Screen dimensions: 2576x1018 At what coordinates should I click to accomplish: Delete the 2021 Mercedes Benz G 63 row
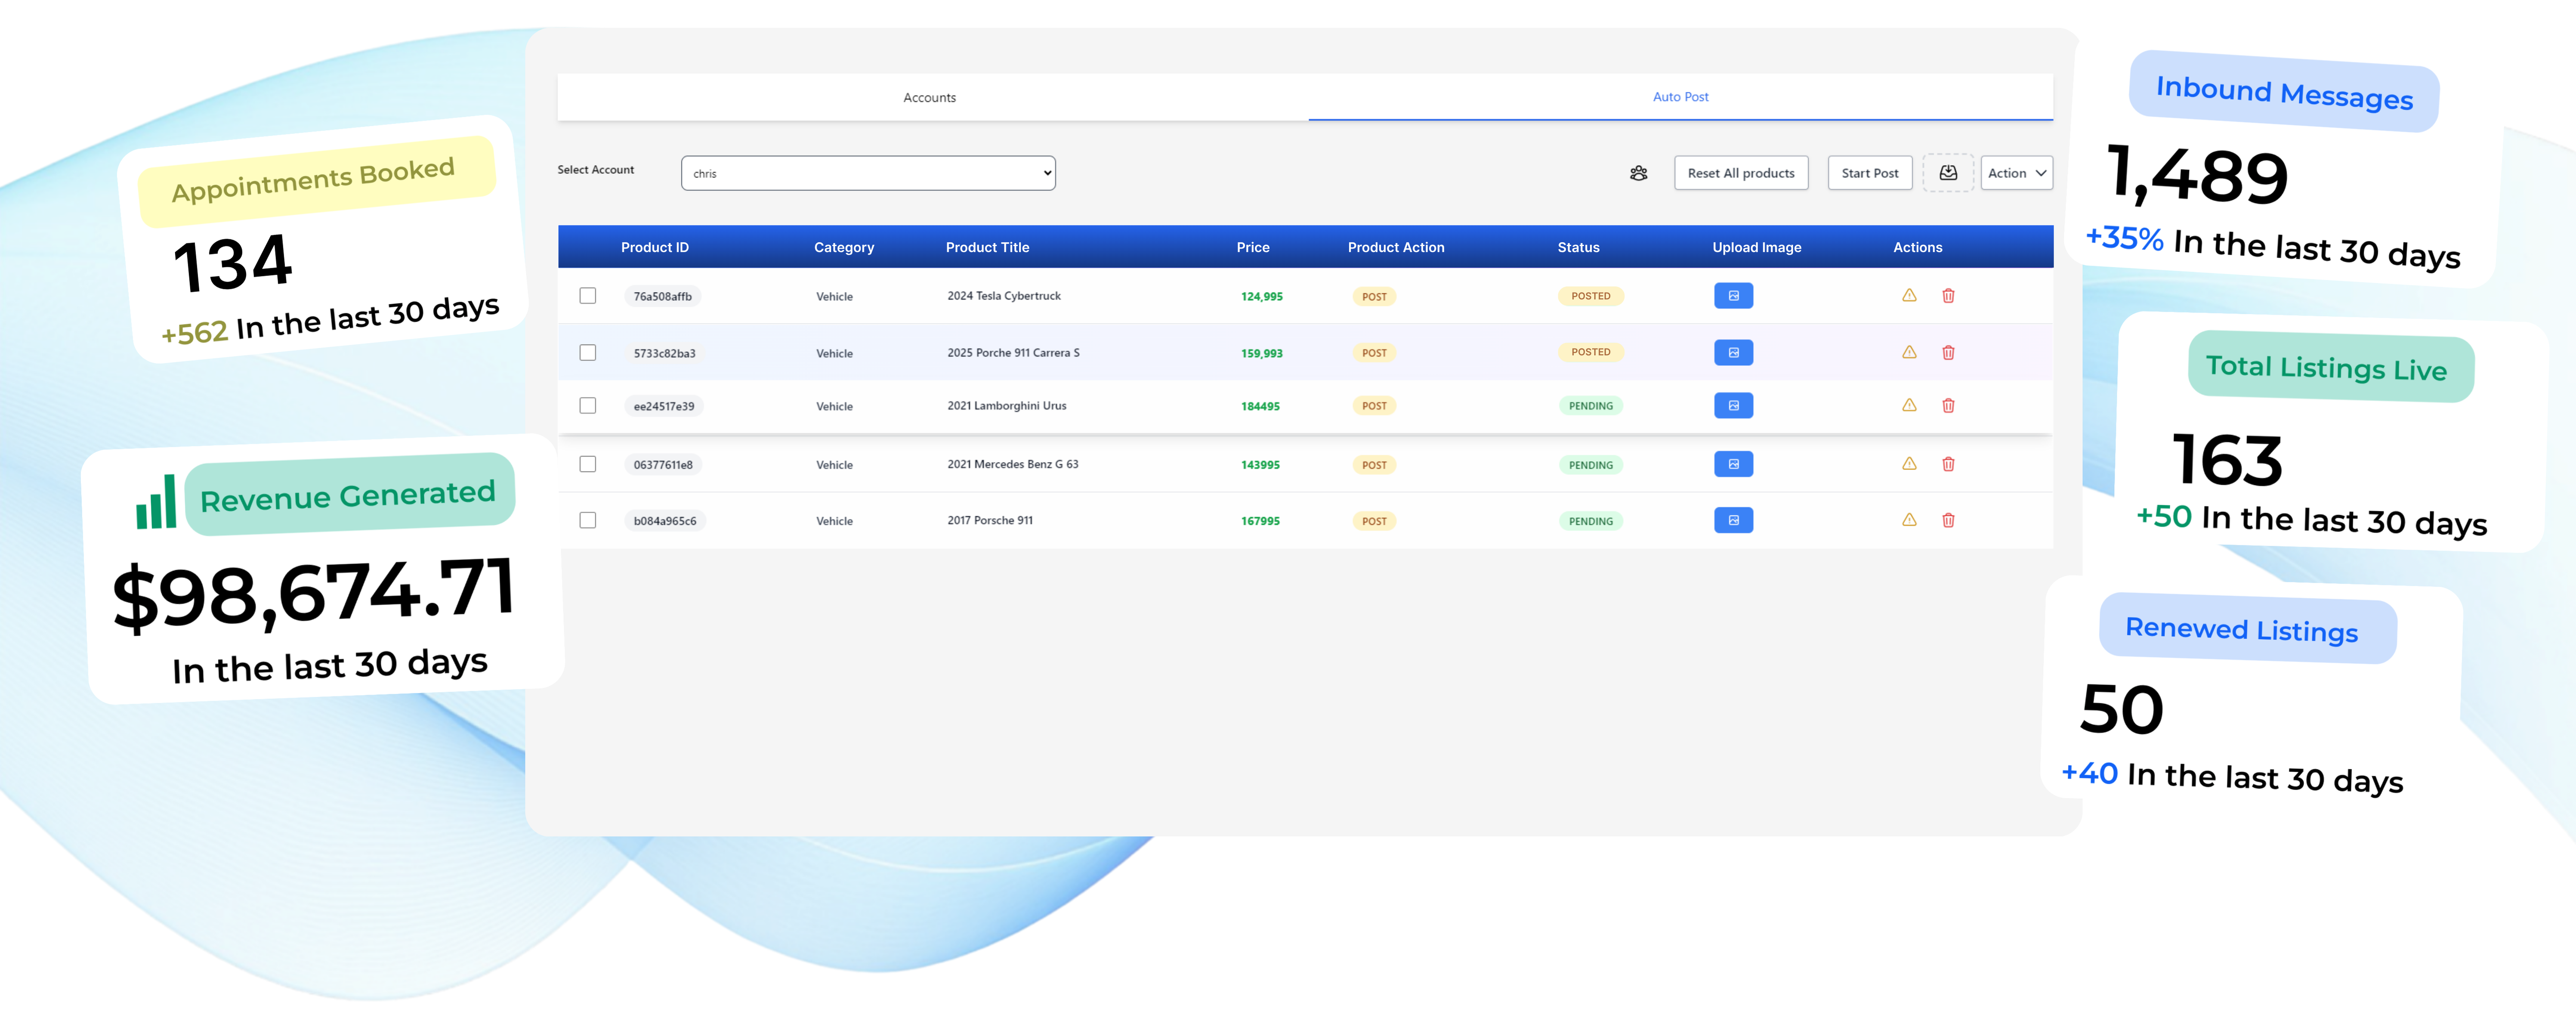pos(1947,465)
